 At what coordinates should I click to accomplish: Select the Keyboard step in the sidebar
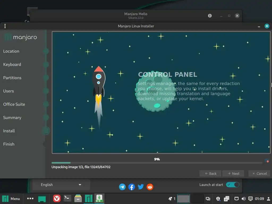point(12,65)
